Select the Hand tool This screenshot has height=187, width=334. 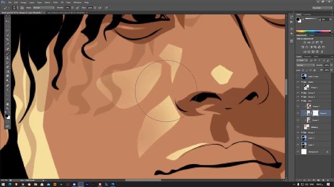[7, 104]
